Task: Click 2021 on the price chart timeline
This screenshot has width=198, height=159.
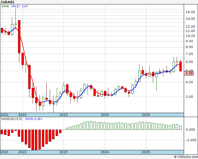Action: pos(5,115)
